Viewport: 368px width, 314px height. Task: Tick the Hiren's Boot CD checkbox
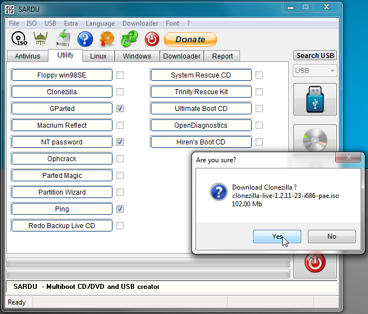tap(259, 142)
